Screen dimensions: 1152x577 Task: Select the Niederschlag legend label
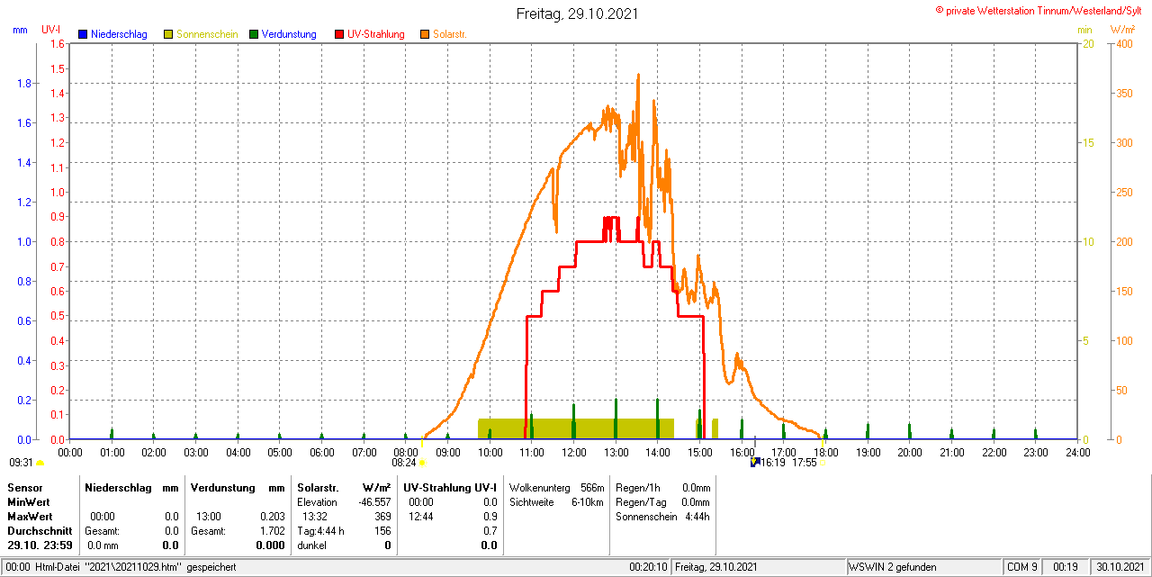[x=119, y=34]
